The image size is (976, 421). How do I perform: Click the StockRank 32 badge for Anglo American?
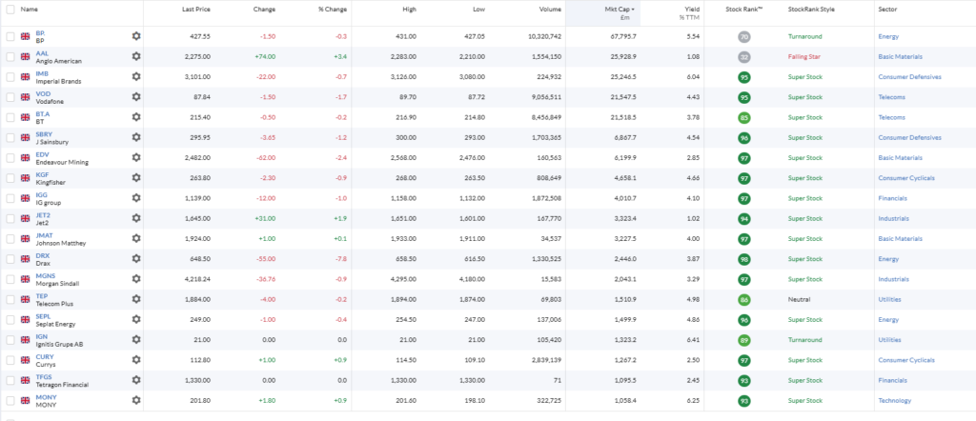click(x=743, y=57)
